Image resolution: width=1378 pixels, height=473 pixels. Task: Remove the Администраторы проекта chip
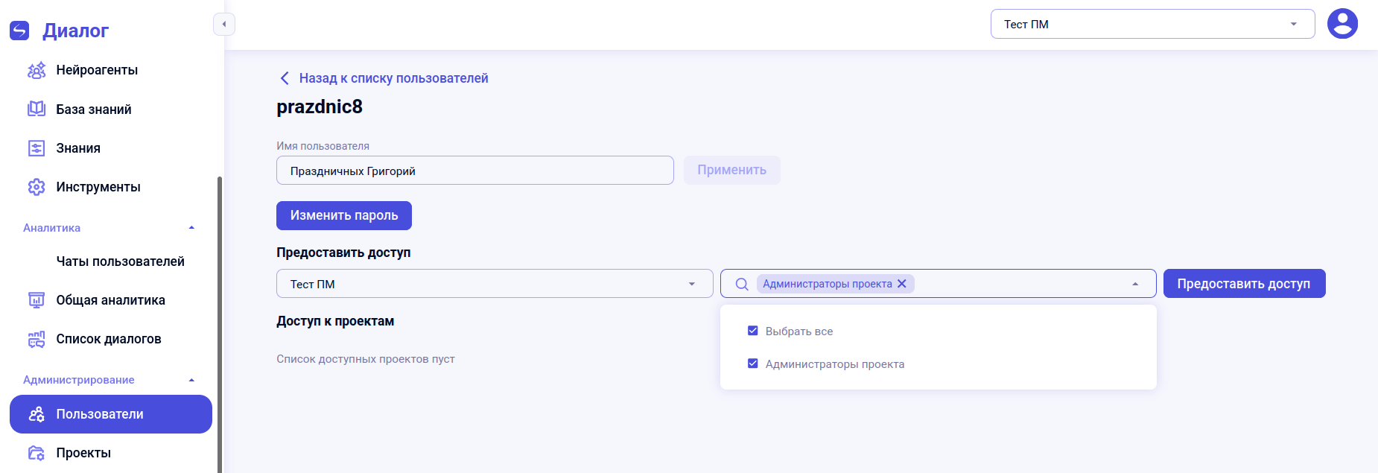902,284
